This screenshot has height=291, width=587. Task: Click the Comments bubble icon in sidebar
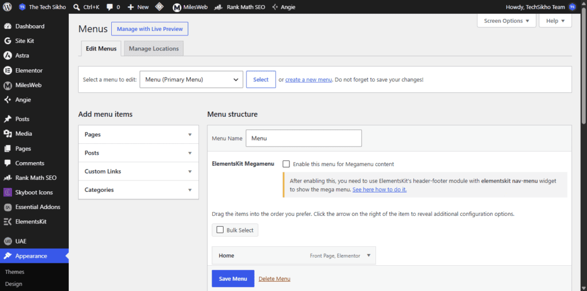7,163
